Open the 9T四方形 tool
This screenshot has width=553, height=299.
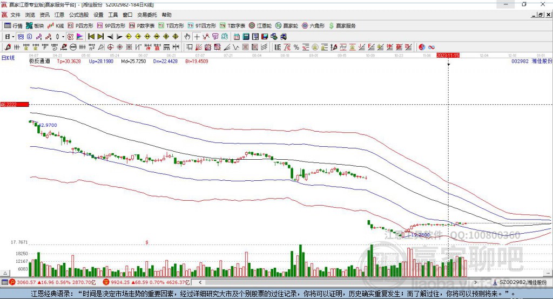pyautogui.click(x=202, y=26)
